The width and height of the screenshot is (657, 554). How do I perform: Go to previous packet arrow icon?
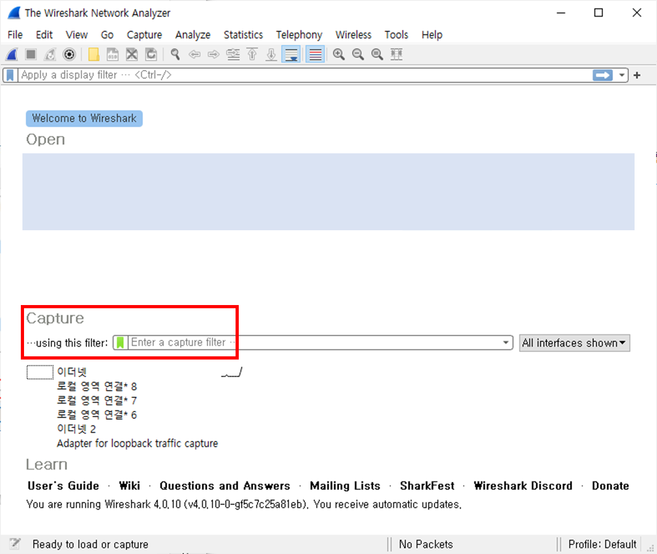tap(194, 54)
